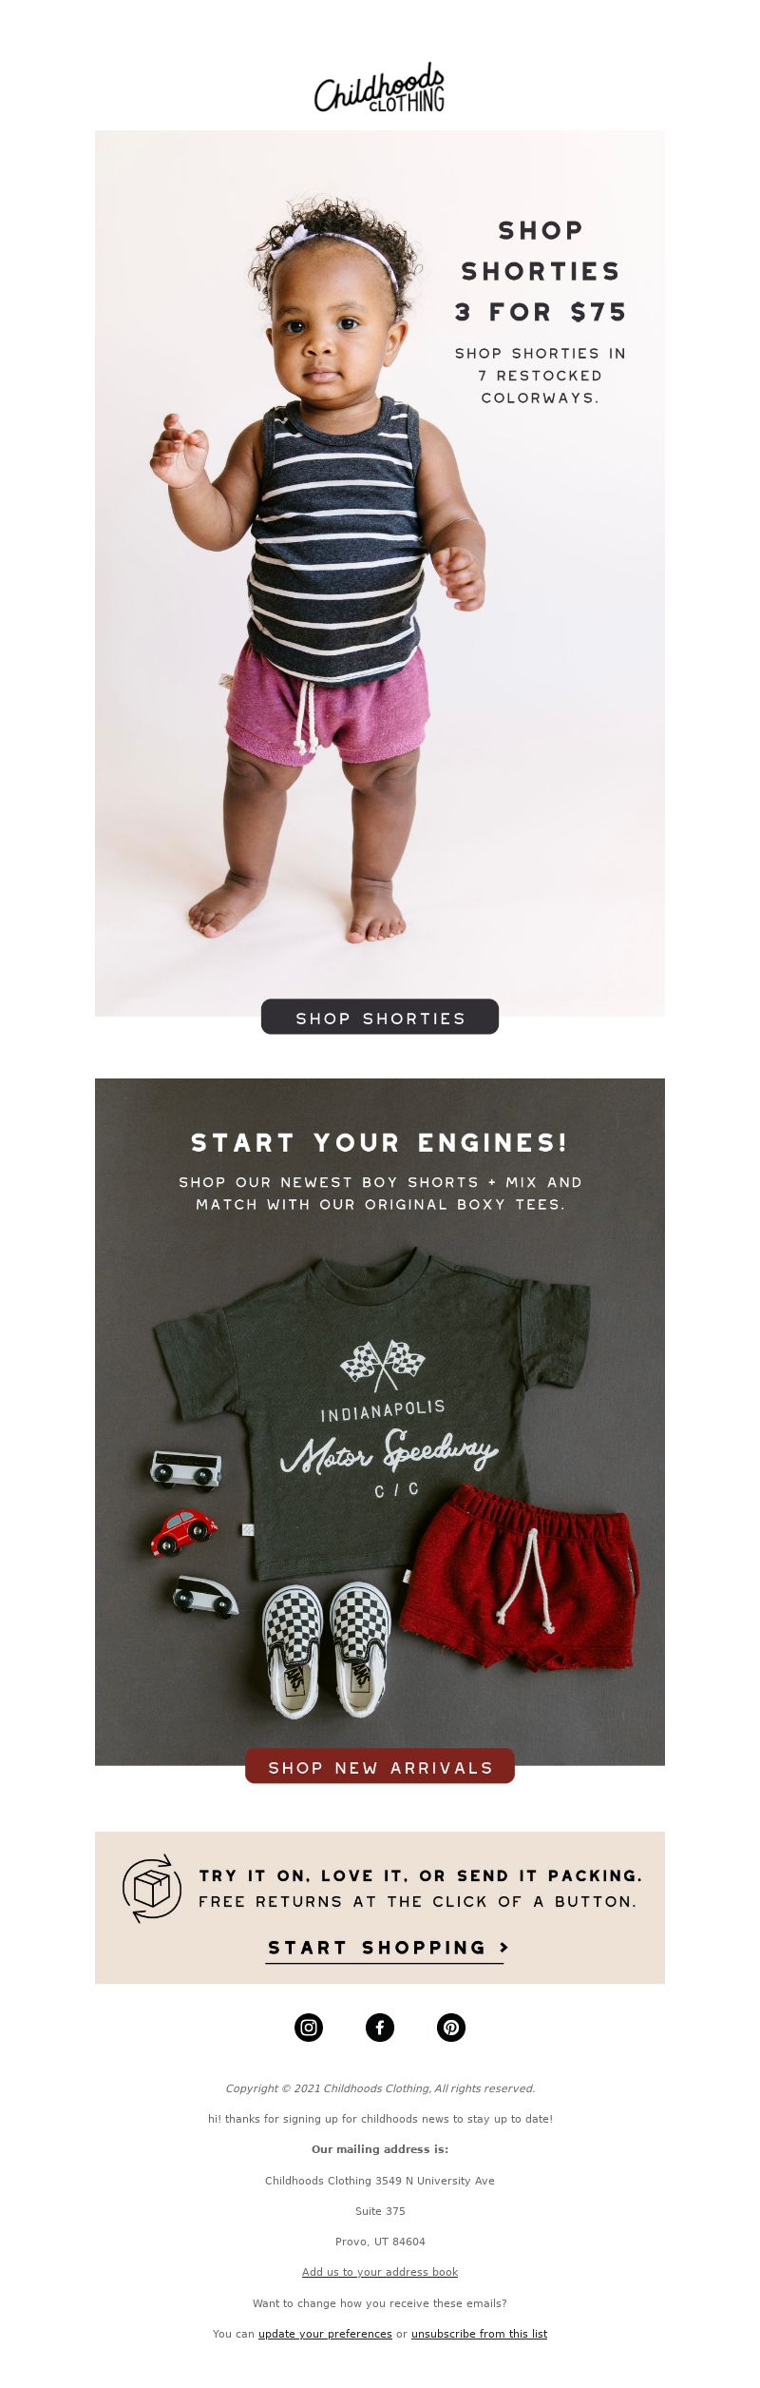The width and height of the screenshot is (760, 2388).
Task: Open the Instagram social icon
Action: point(309,2027)
